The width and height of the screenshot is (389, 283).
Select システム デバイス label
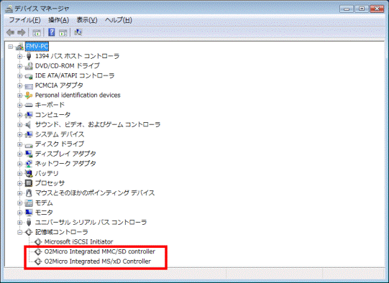pyautogui.click(x=60, y=134)
